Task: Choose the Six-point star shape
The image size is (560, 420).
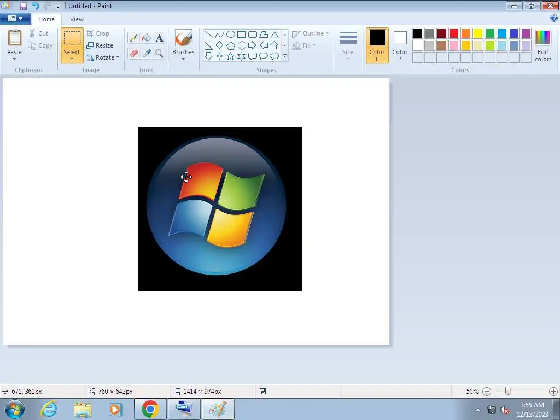Action: pyautogui.click(x=241, y=56)
